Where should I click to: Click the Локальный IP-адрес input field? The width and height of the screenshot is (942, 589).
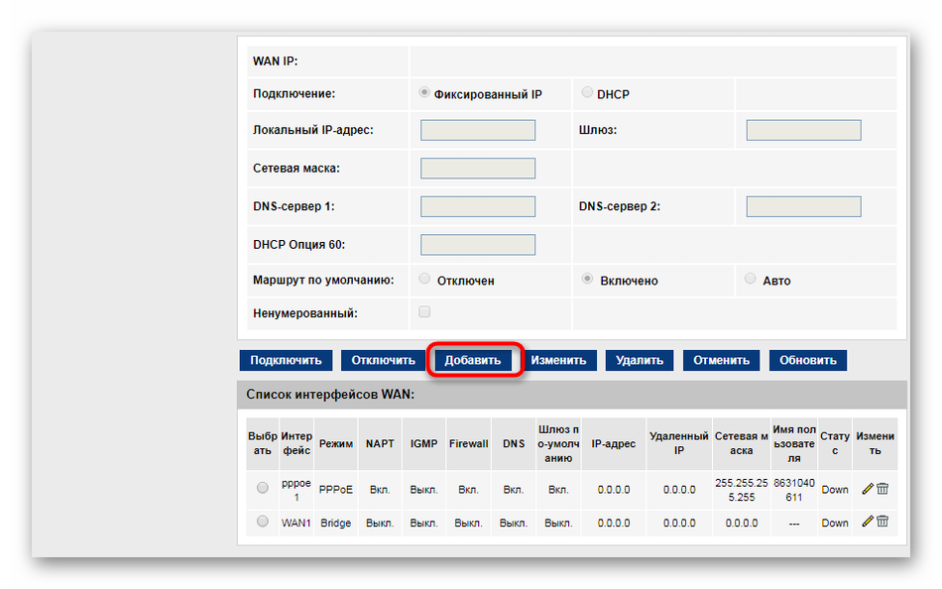coord(478,130)
